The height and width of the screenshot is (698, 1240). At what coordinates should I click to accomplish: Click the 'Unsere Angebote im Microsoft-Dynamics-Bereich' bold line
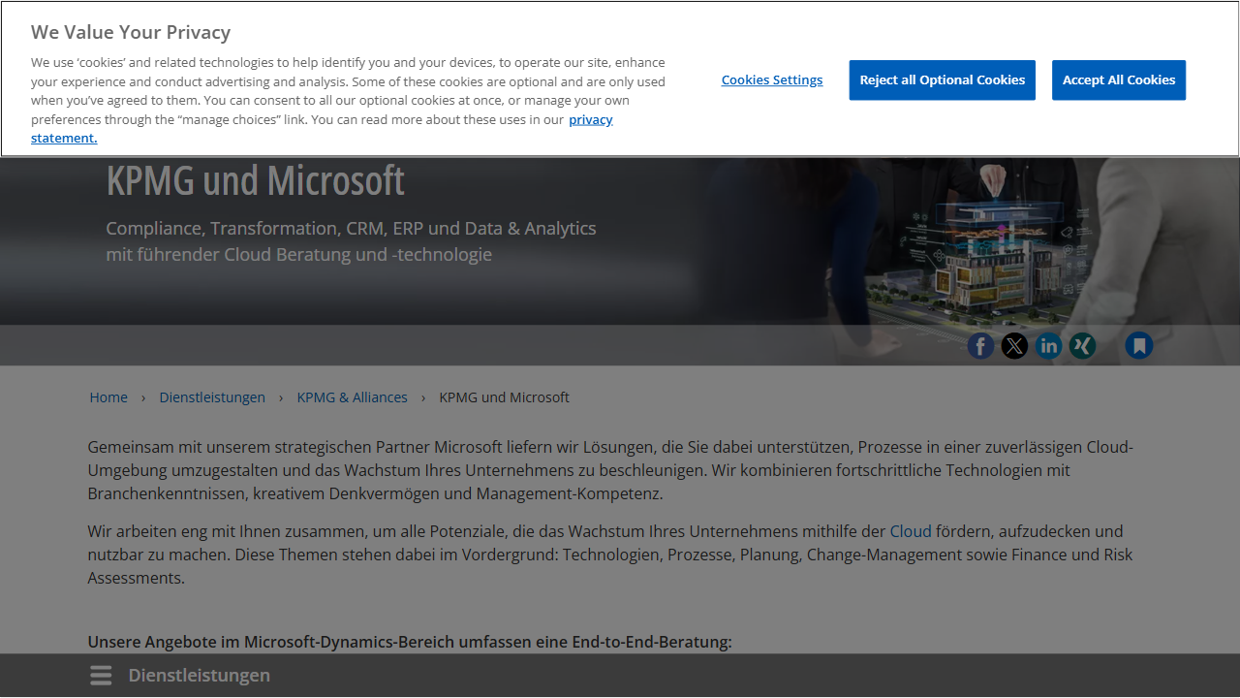(410, 643)
